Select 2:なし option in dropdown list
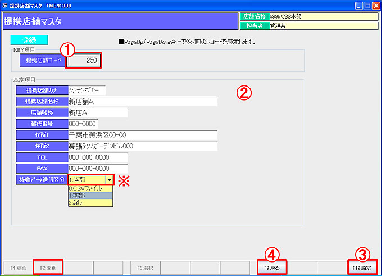382x276 pixels. click(90, 202)
